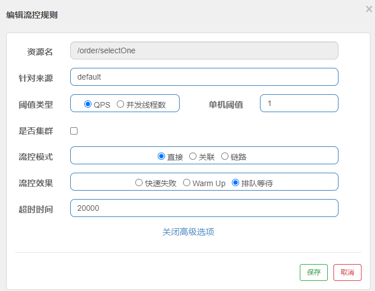The image size is (375, 291).
Task: Click the 流控效果 label
Action: [35, 183]
